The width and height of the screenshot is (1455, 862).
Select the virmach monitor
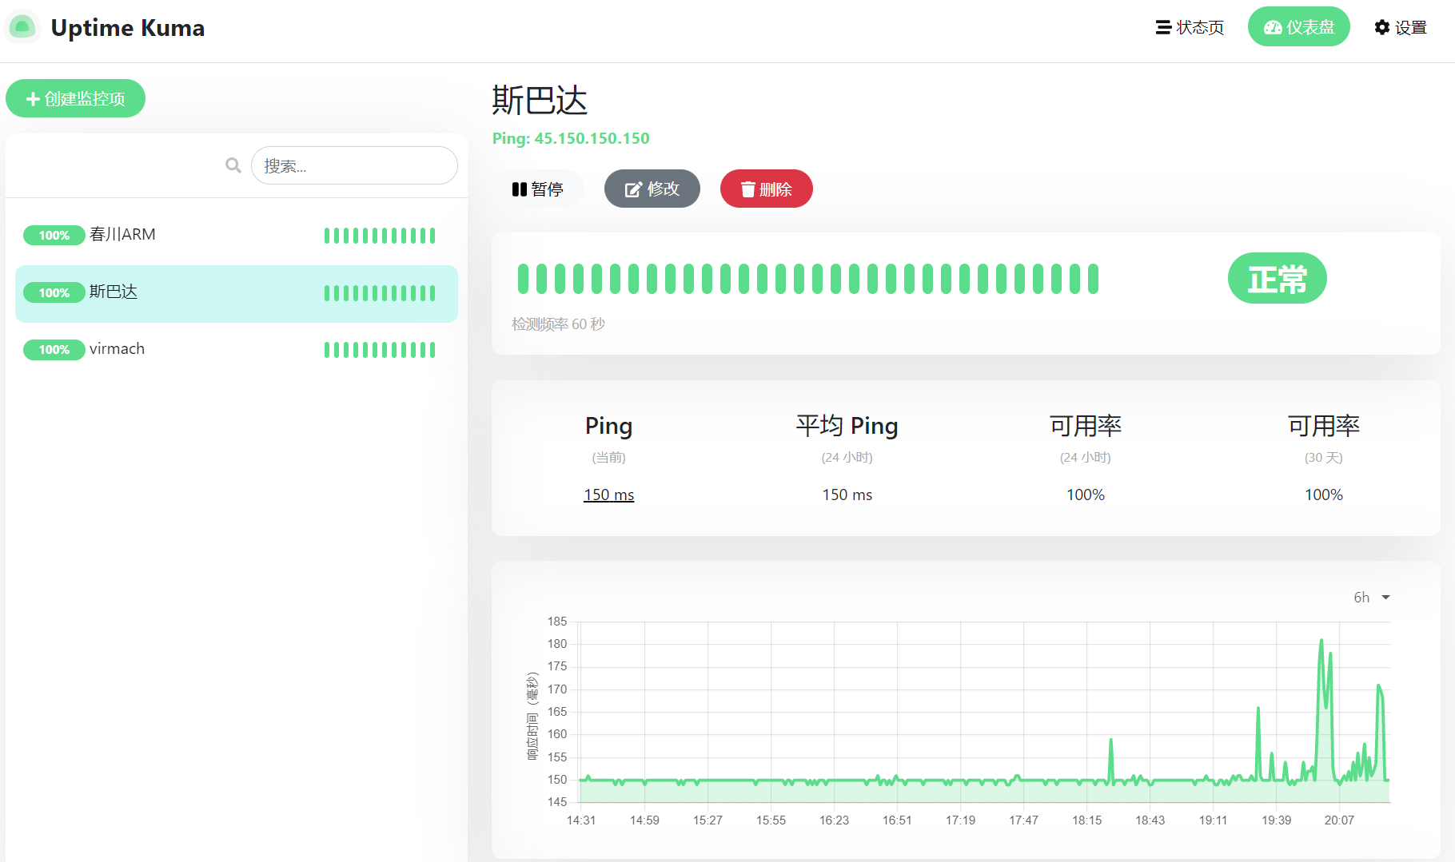point(237,350)
